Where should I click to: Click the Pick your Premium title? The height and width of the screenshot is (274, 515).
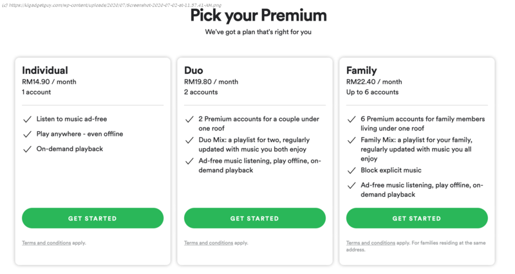coord(257,14)
